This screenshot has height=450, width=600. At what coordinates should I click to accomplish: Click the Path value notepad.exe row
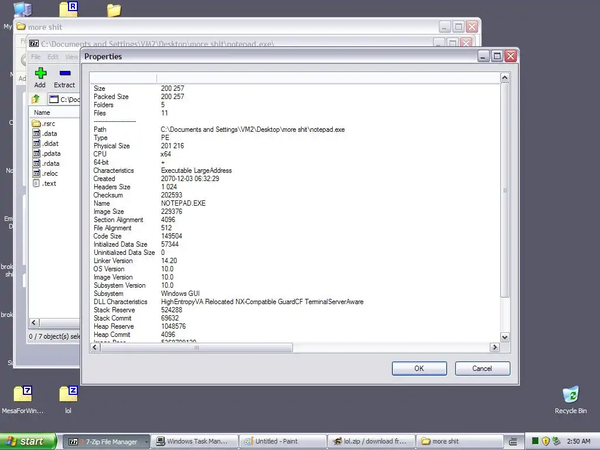click(253, 129)
